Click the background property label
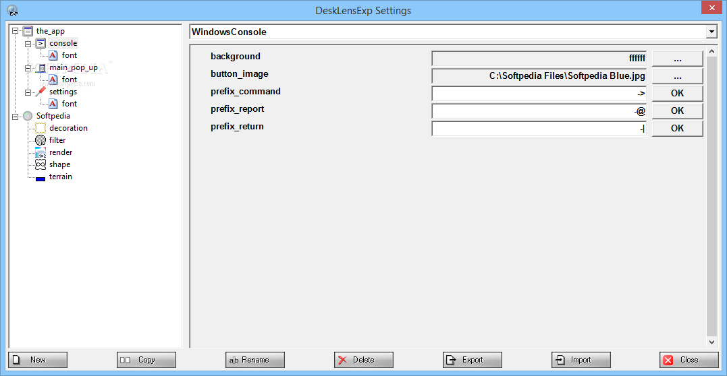Screen dimensions: 727x376 click(x=236, y=57)
